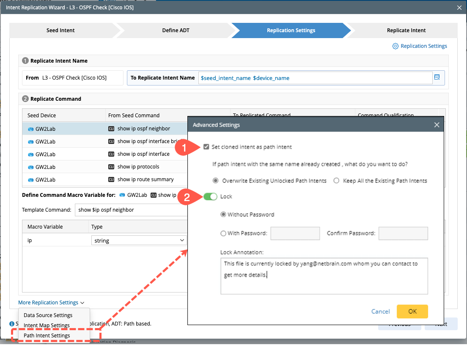Select the show ip ospf neighbor row
Screen dimensions: 467x345
coord(105,129)
